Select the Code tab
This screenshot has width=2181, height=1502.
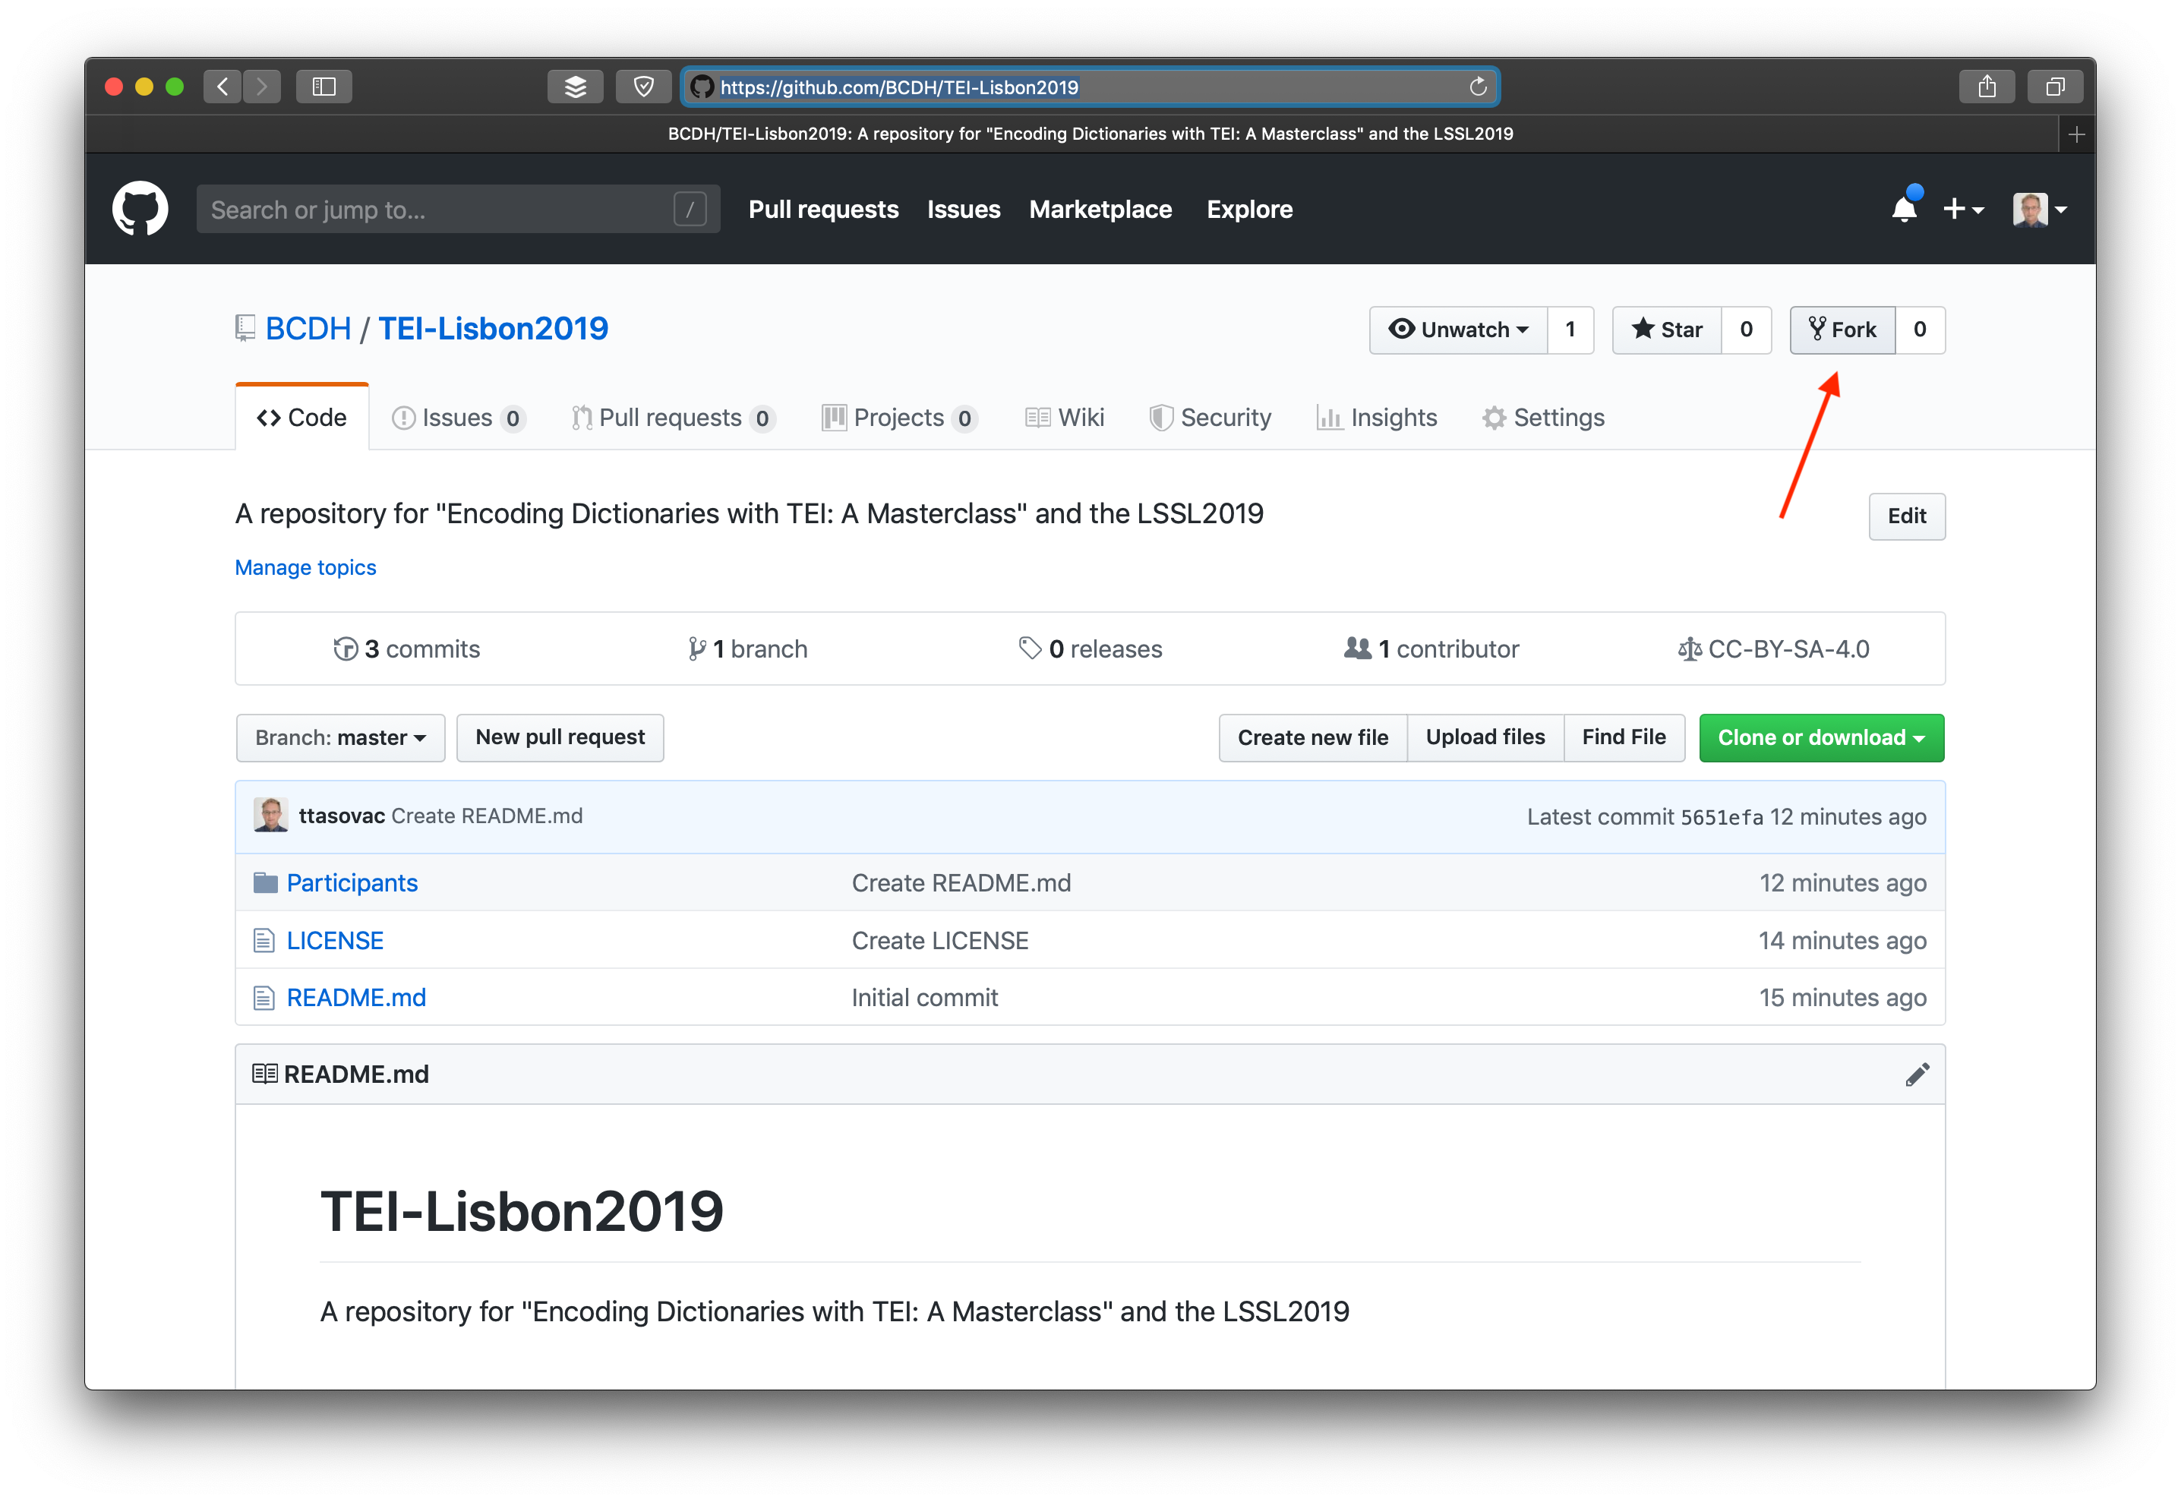pos(302,418)
